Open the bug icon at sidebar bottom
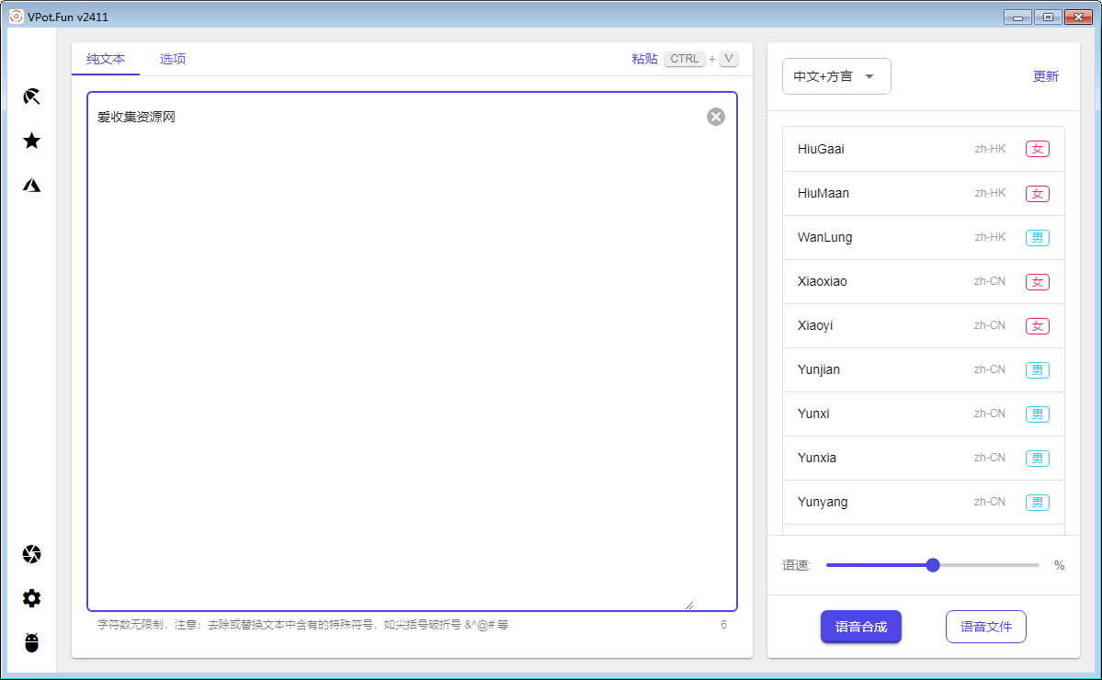 tap(31, 642)
